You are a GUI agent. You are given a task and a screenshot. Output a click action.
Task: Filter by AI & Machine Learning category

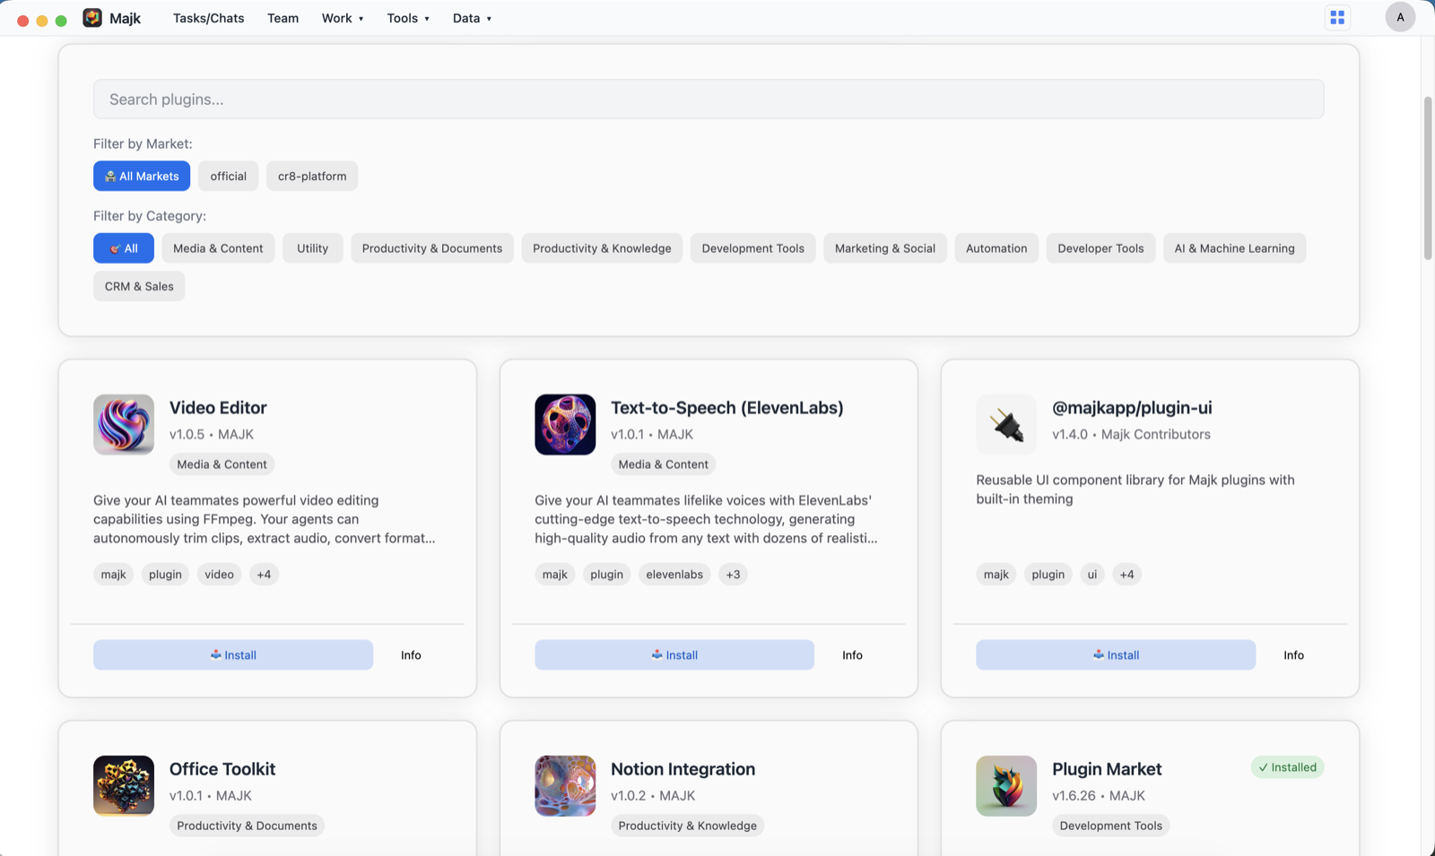(1234, 248)
